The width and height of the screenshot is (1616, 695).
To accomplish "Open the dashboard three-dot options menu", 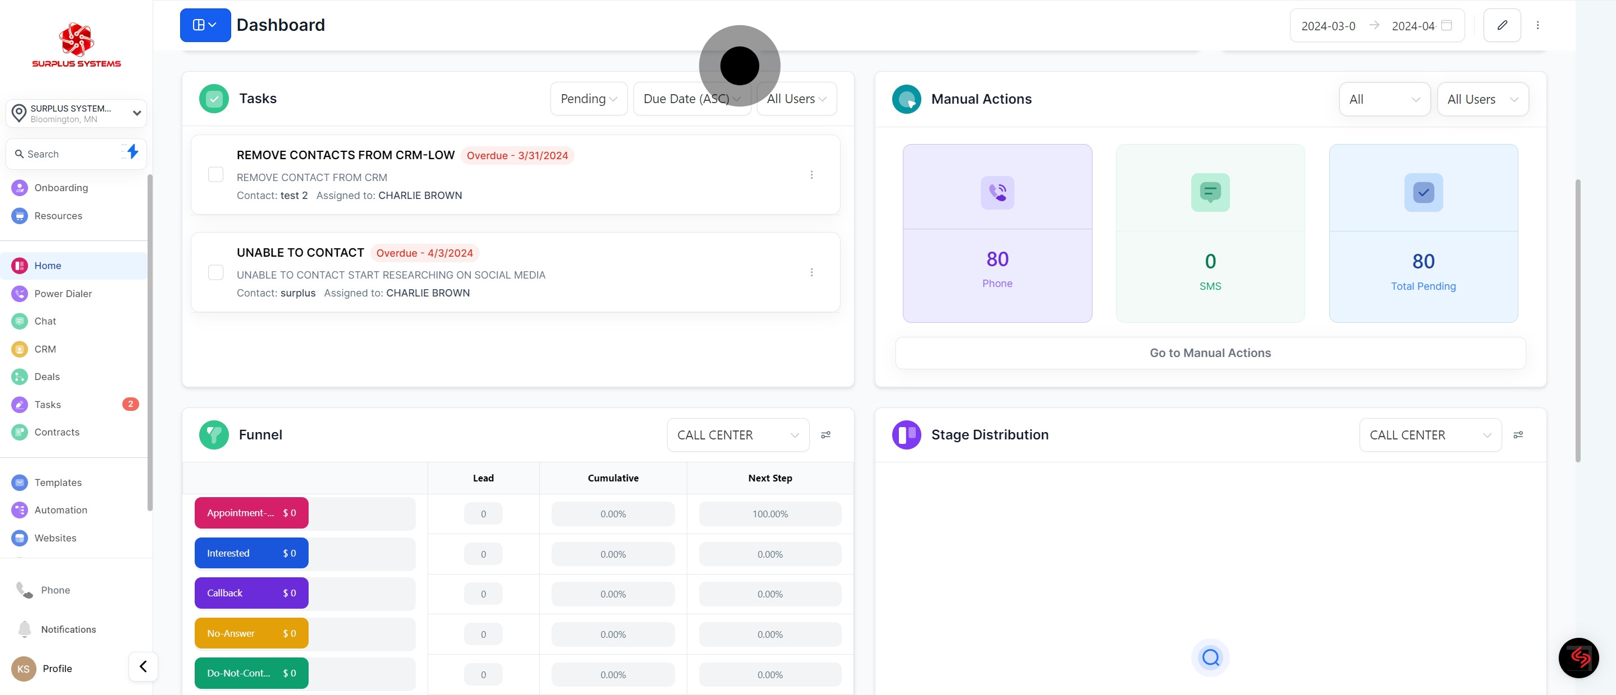I will pos(1537,25).
